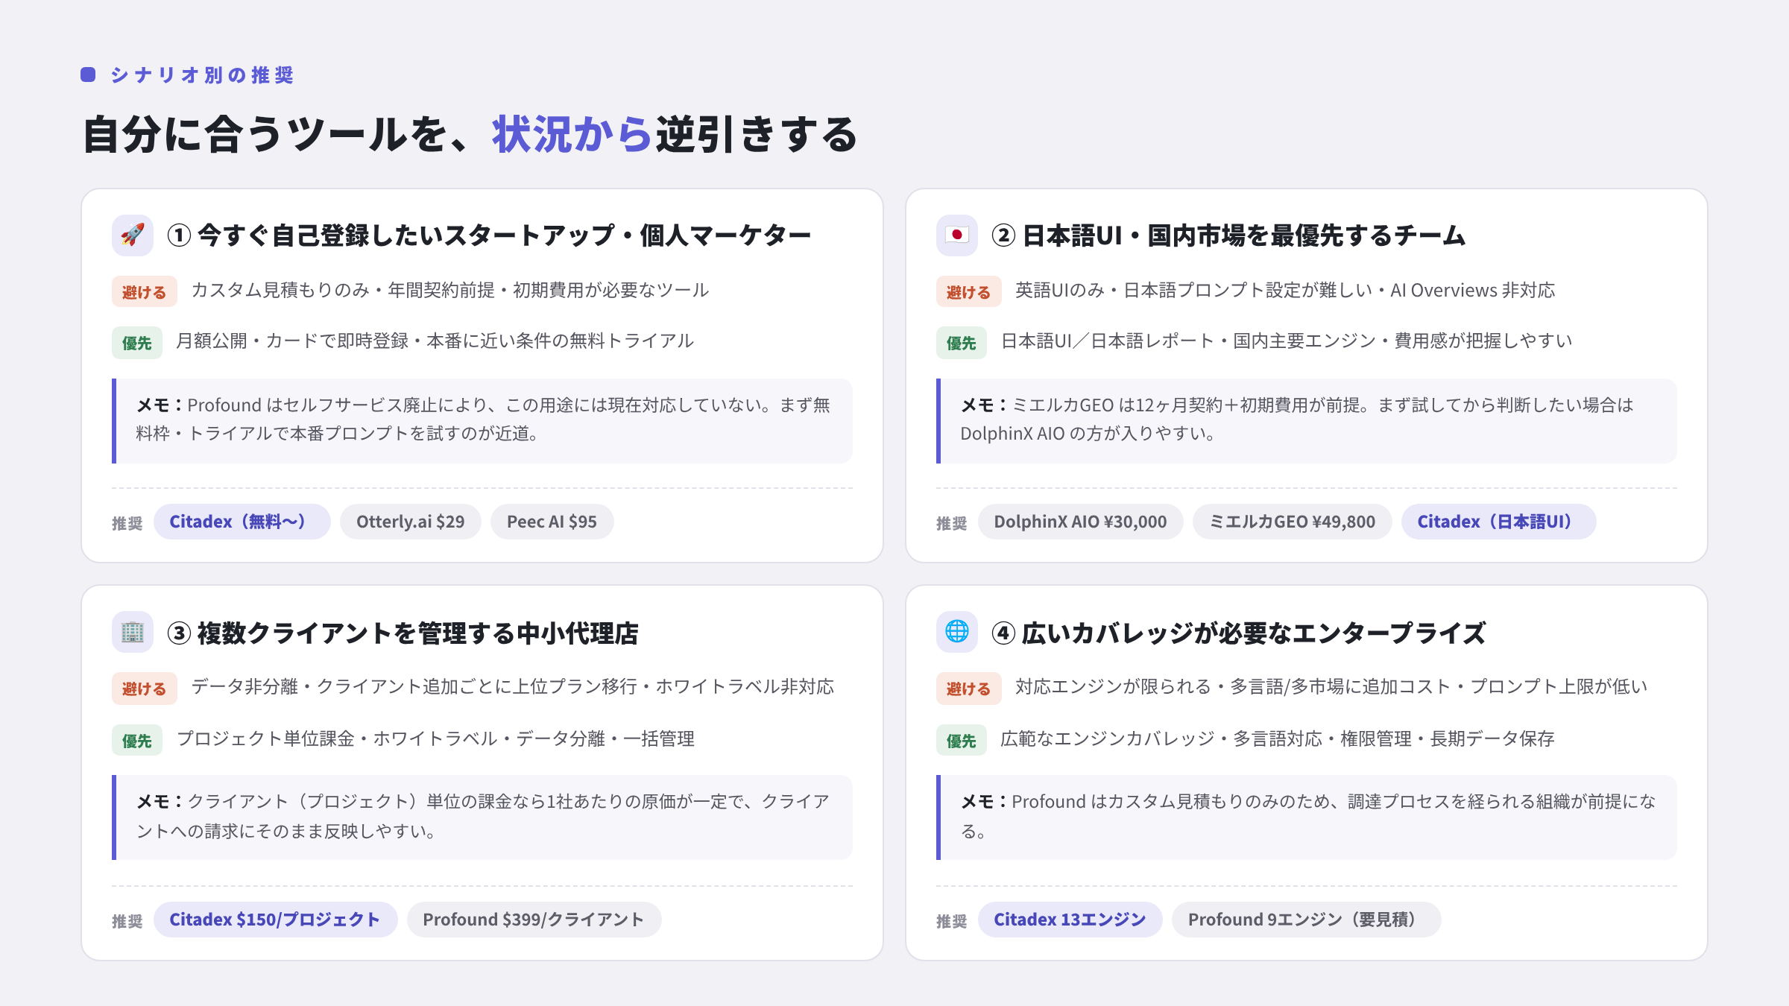Select the DolphinX AIO ¥30,000 pill
1789x1006 pixels.
1080,522
